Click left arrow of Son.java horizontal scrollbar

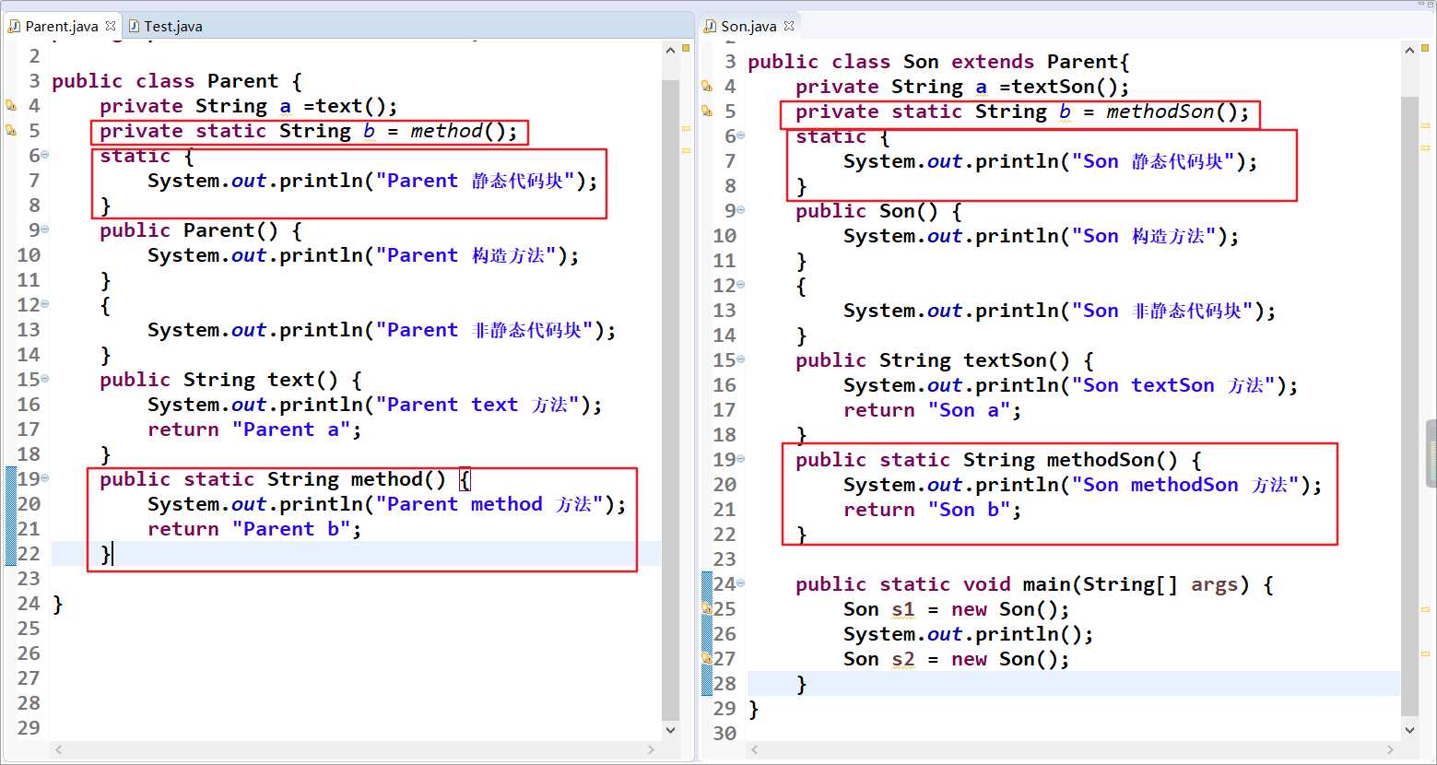pos(756,749)
